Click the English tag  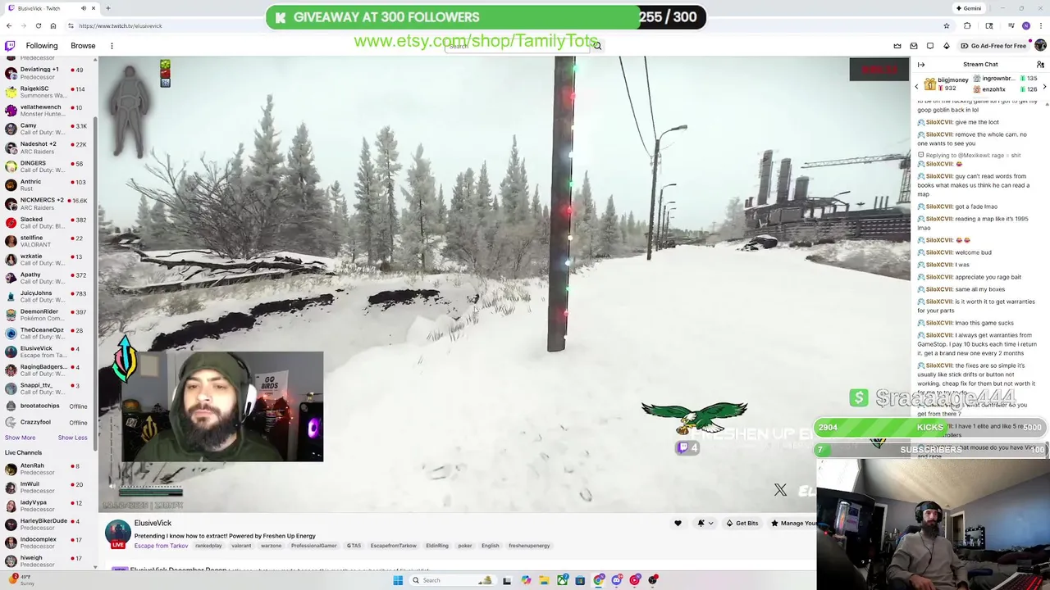[491, 546]
